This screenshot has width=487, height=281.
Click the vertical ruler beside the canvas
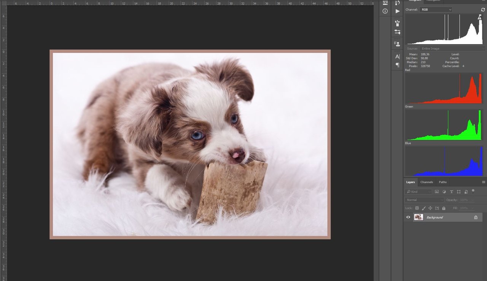click(4, 144)
